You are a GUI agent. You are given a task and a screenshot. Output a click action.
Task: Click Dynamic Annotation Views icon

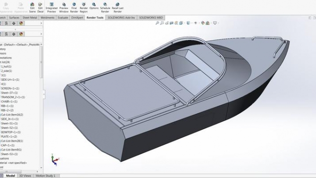click(176, 23)
